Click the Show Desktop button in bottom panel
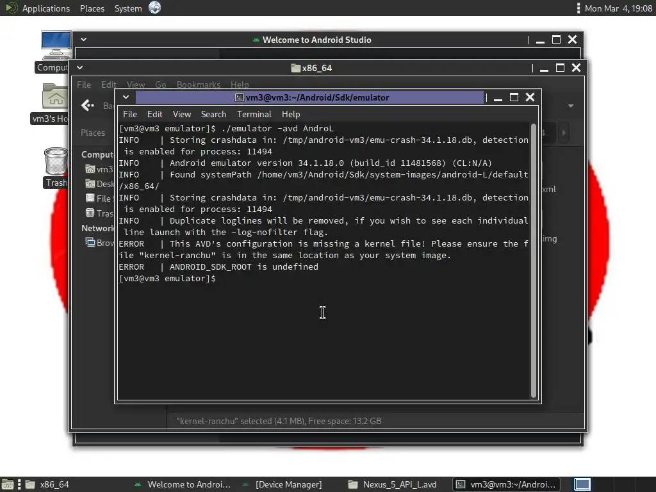The image size is (656, 492). 8,484
